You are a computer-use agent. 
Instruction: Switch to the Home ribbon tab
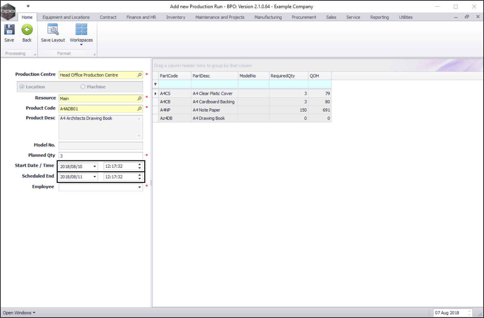[x=27, y=17]
